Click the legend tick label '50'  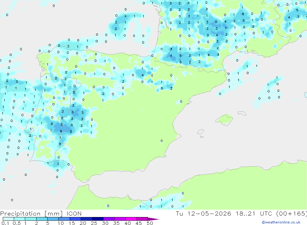coord(150,223)
